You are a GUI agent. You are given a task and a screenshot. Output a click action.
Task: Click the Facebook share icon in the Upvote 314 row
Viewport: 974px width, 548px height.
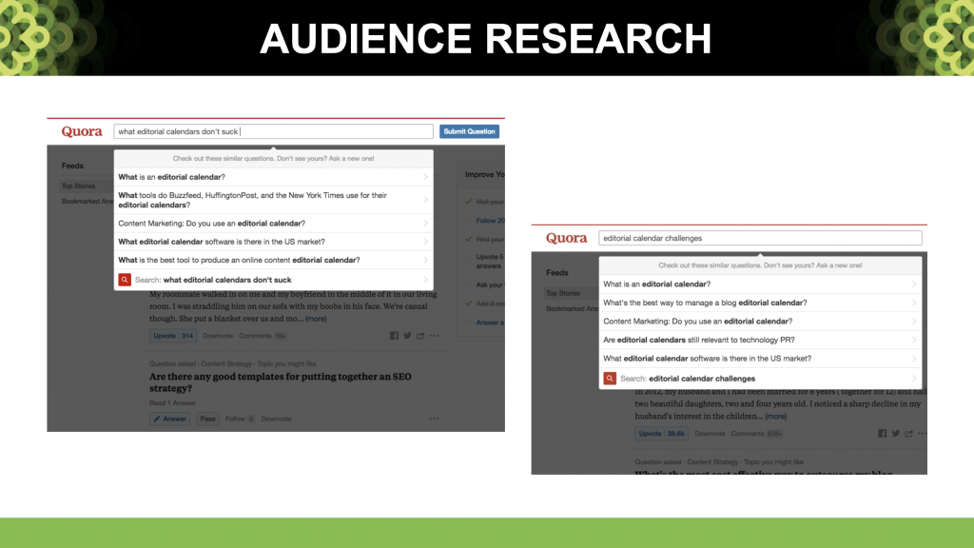click(394, 336)
